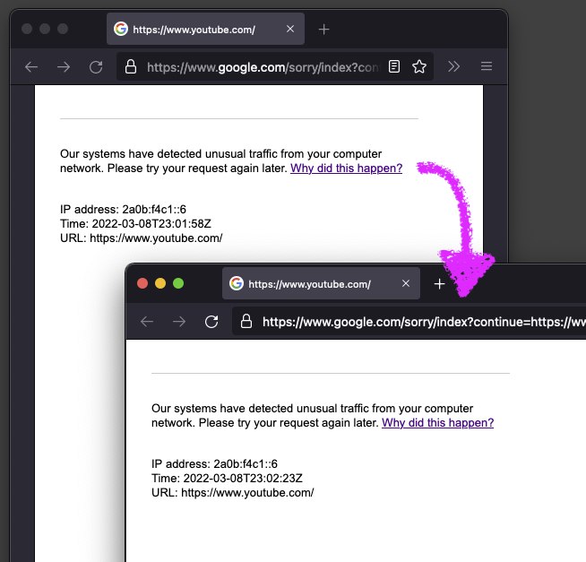The width and height of the screenshot is (586, 562).
Task: Select the youtube.com tab in the front window
Action: [x=321, y=283]
